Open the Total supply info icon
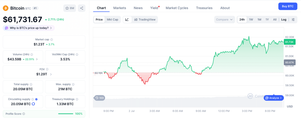This screenshot has height=118, width=301. click(x=31, y=84)
